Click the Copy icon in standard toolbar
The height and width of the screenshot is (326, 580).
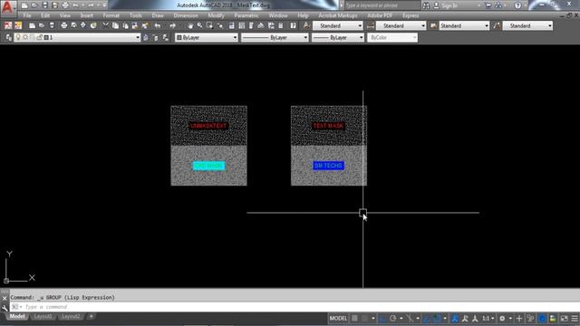(115, 25)
